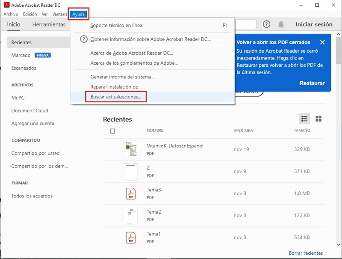342x259 pixels.
Task: Open the Edición menu
Action: pyautogui.click(x=30, y=14)
